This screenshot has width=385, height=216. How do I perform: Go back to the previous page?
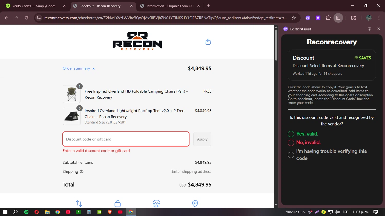(x=6, y=18)
